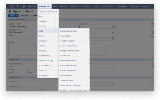This screenshot has width=160, height=100.
Task: Expand the Management submenu
Action: click(x=48, y=75)
